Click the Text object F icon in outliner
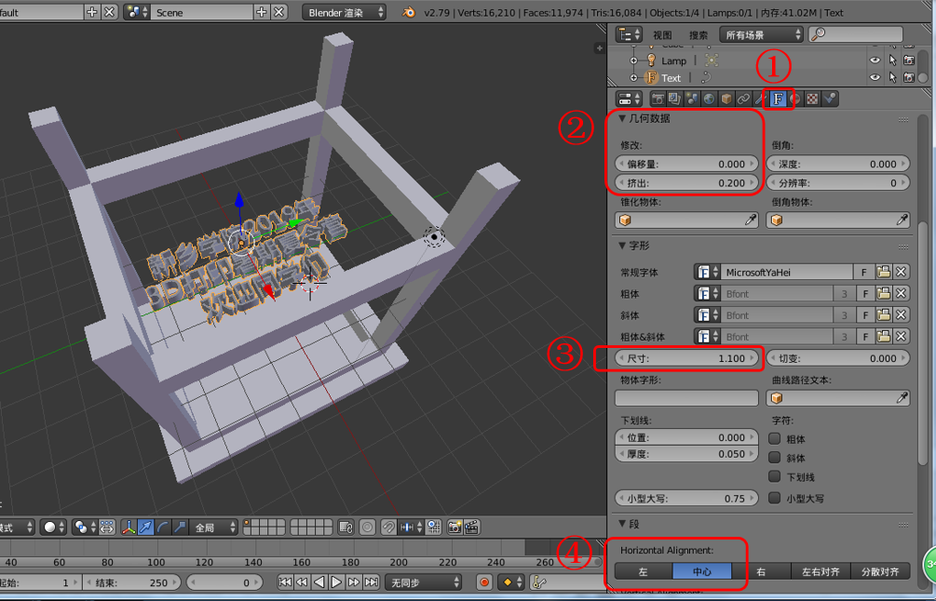The width and height of the screenshot is (936, 601). [x=651, y=77]
